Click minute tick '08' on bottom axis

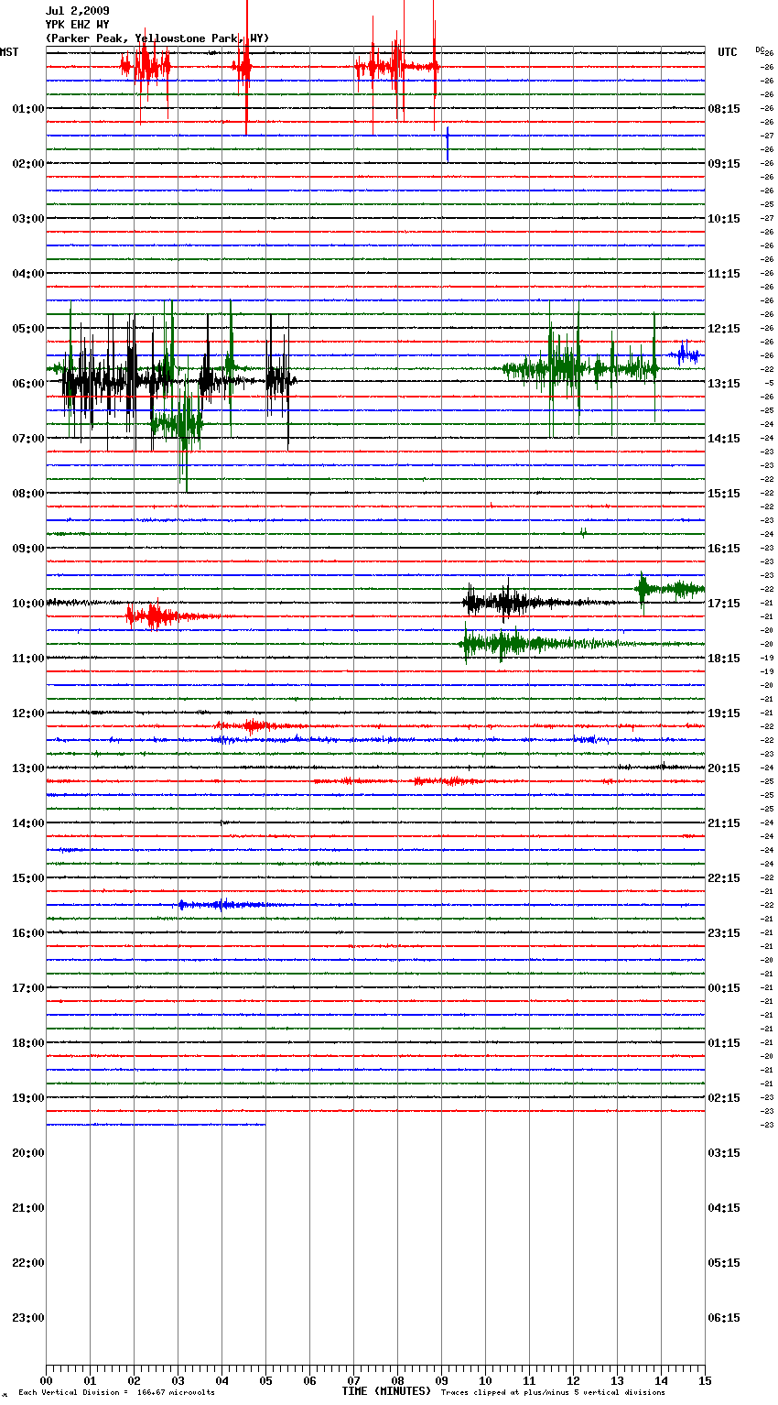coord(397,1380)
